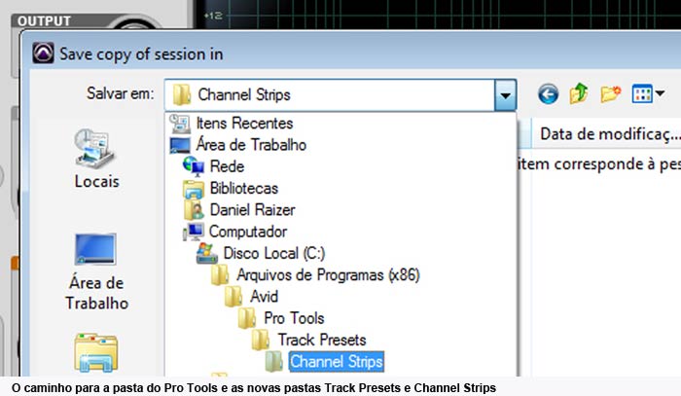Click the Channel Strips folder icon in list
This screenshot has width=681, height=396.
[274, 361]
